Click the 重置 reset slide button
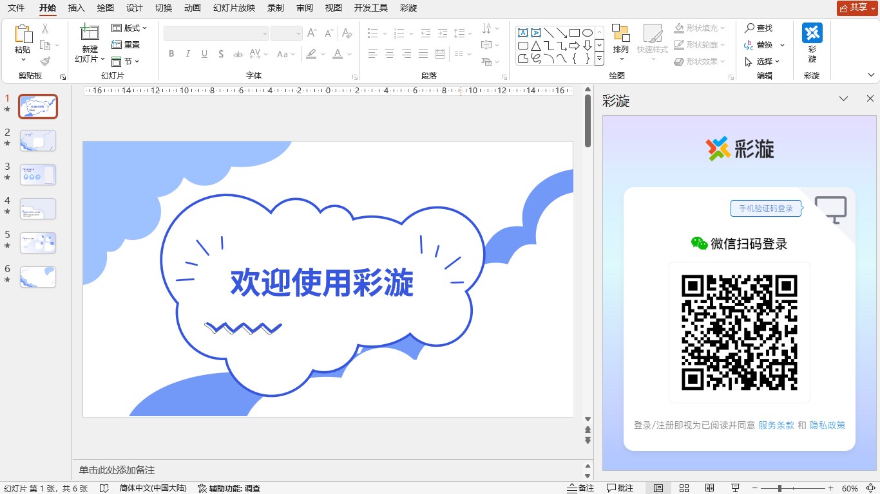The height and width of the screenshot is (494, 880). pyautogui.click(x=126, y=45)
